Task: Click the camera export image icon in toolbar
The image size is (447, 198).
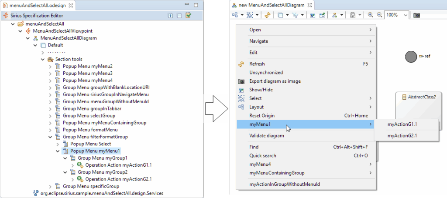Action: (x=417, y=15)
